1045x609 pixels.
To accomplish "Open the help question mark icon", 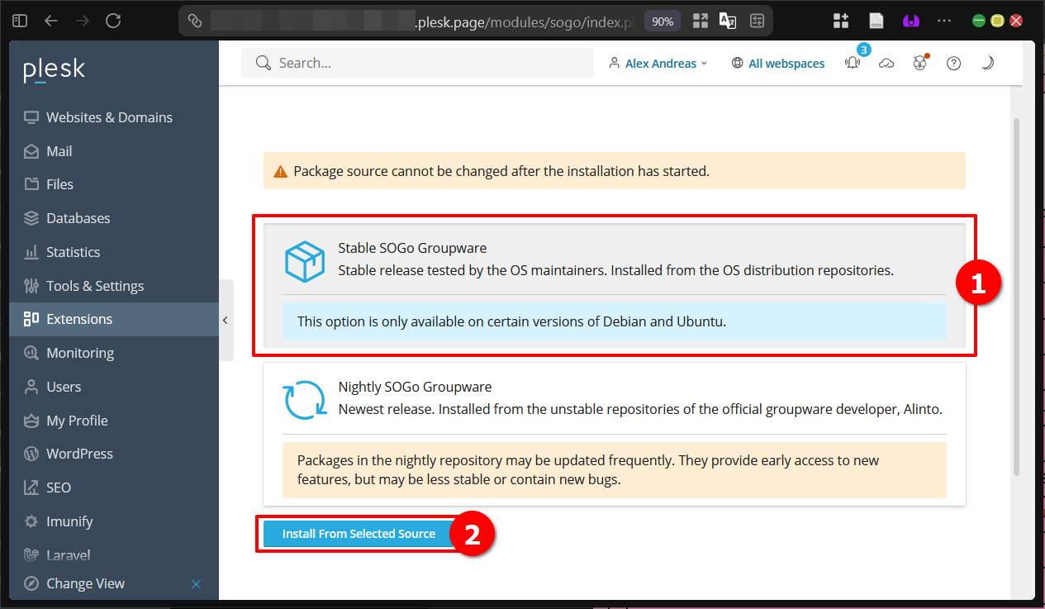I will click(953, 63).
